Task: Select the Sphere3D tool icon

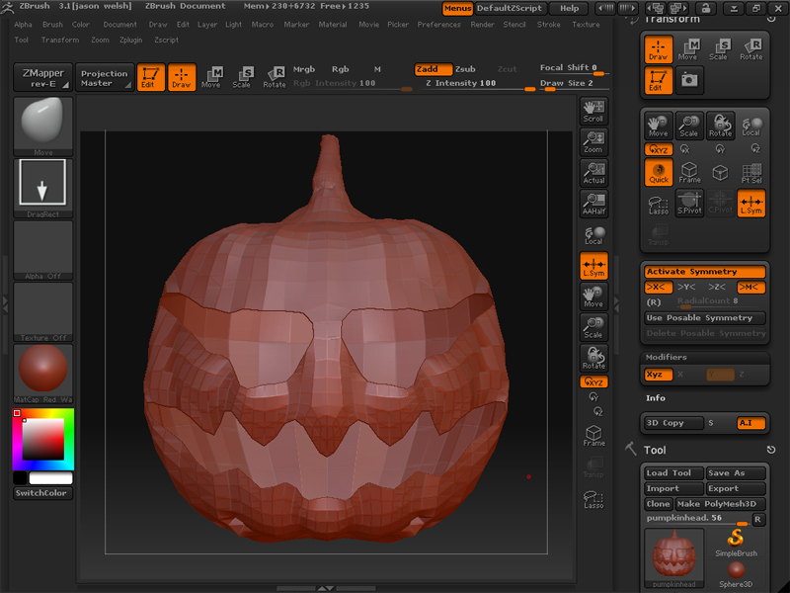Action: 736,574
